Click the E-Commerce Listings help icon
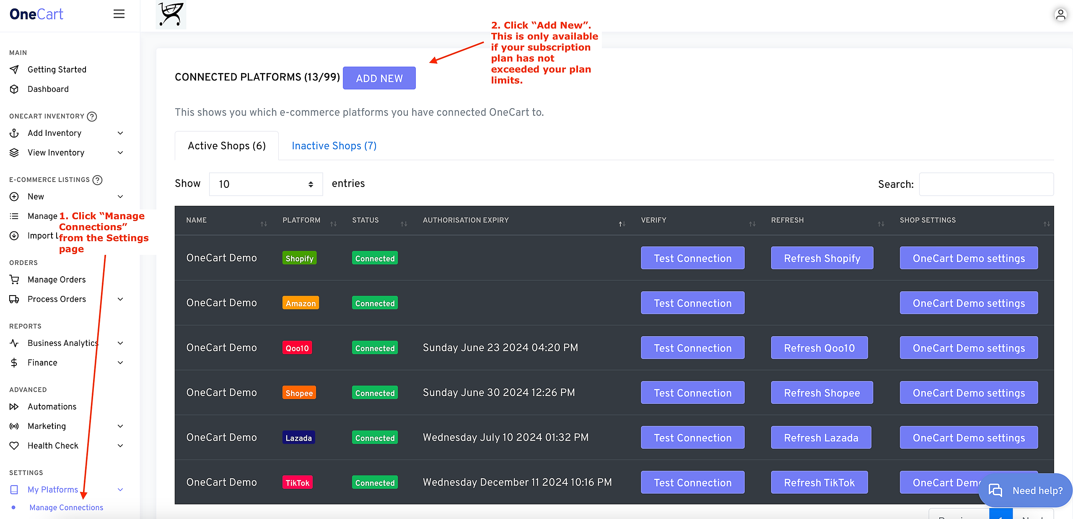The height and width of the screenshot is (519, 1073). click(x=97, y=180)
